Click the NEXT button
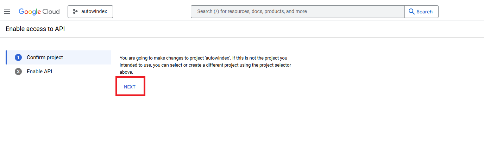This screenshot has width=484, height=148. [x=130, y=87]
